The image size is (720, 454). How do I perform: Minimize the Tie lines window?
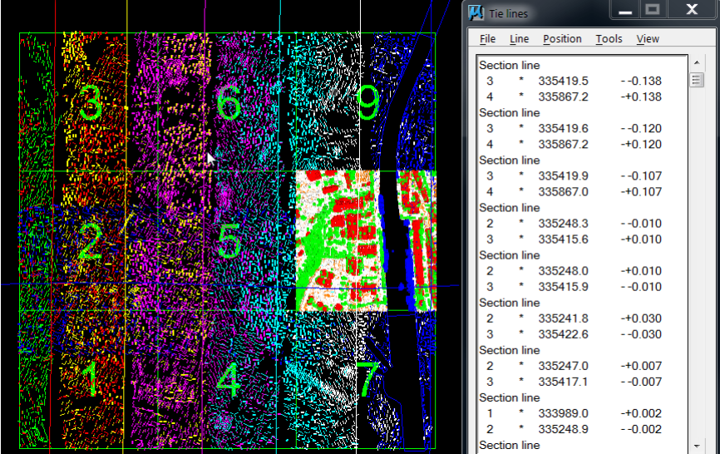click(625, 10)
